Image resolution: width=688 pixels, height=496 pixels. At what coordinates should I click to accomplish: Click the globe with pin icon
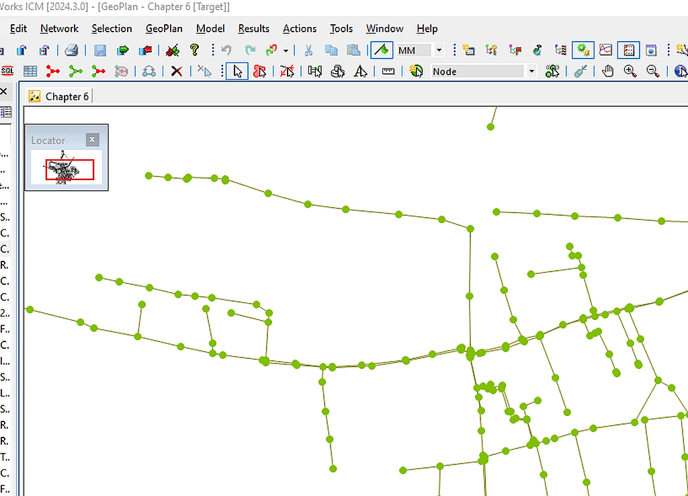tap(537, 50)
